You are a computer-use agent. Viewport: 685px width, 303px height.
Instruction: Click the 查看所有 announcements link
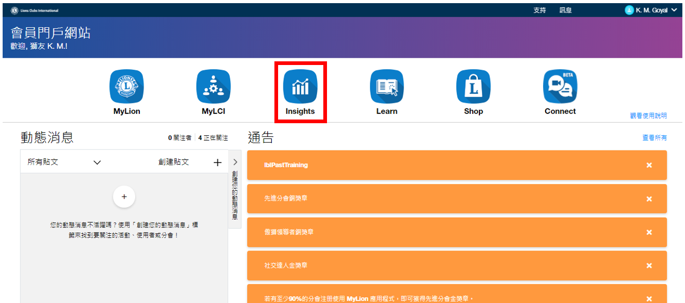point(654,138)
